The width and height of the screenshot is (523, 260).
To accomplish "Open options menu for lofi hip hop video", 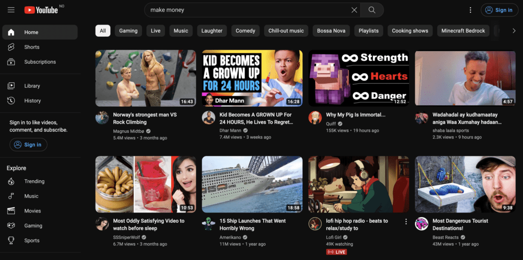I will 406,222.
